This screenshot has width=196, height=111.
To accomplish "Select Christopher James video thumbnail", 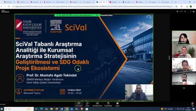I will click(184, 51).
